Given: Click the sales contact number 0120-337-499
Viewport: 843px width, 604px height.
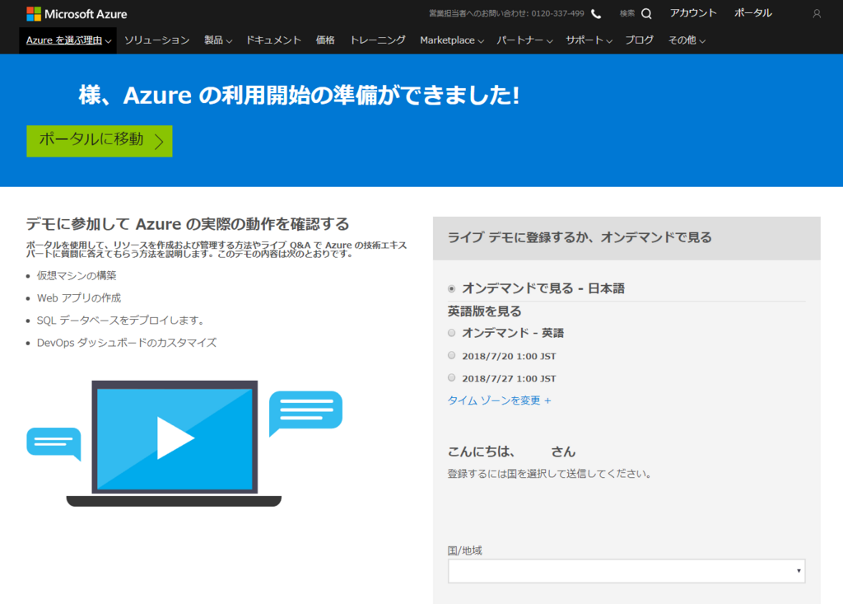Looking at the screenshot, I should coord(557,14).
